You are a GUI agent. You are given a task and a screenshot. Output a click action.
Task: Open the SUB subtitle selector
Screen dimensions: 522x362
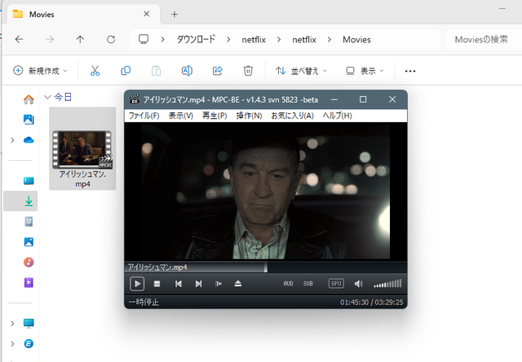click(x=308, y=284)
